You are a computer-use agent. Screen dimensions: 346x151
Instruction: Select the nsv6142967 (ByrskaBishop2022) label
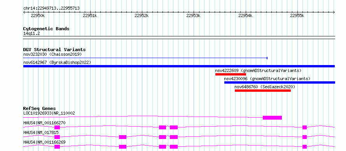click(x=57, y=62)
